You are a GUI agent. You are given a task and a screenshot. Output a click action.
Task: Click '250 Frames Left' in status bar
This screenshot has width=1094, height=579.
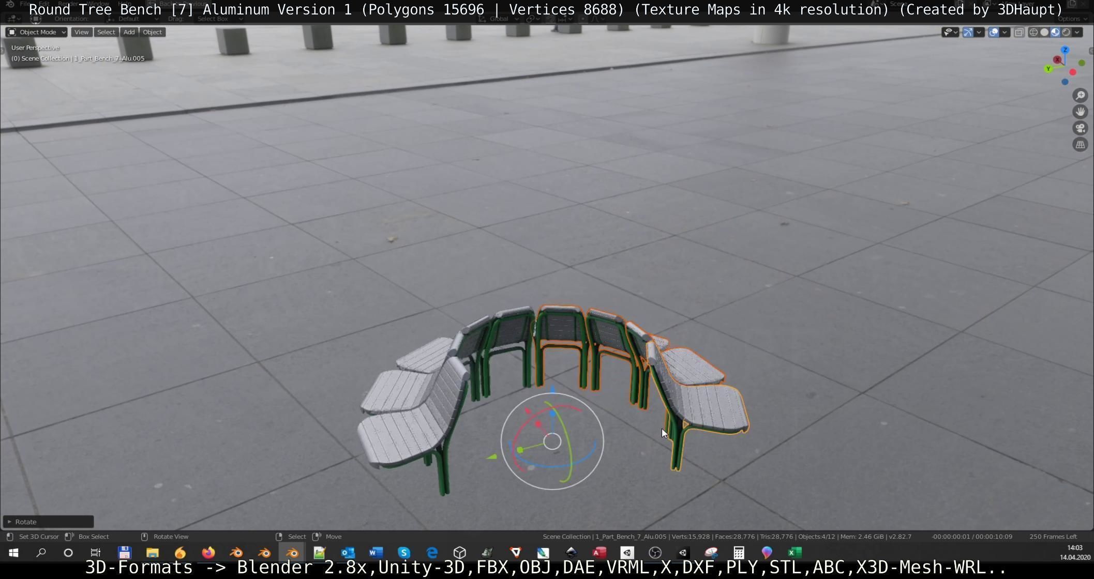pyautogui.click(x=1053, y=537)
